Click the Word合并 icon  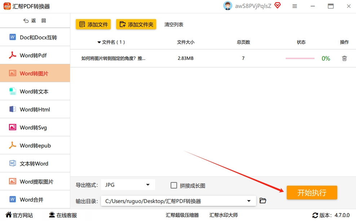tap(13, 199)
